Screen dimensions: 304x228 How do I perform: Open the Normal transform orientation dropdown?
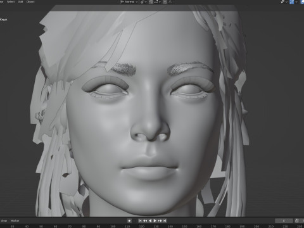click(x=129, y=2)
